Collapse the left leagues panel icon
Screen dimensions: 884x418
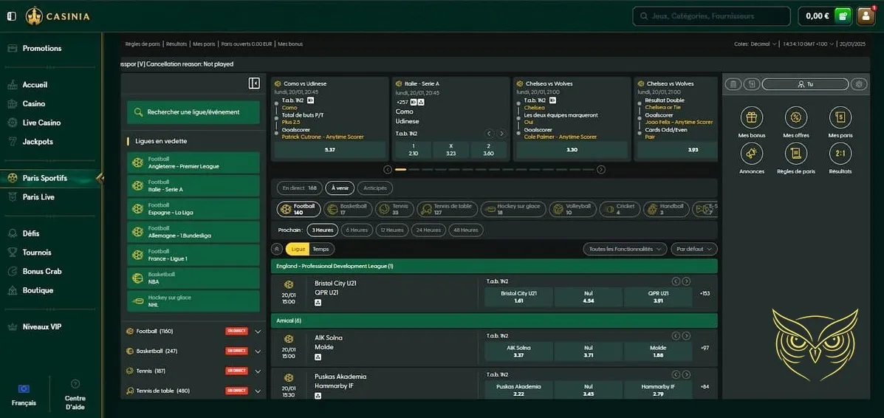pos(254,83)
